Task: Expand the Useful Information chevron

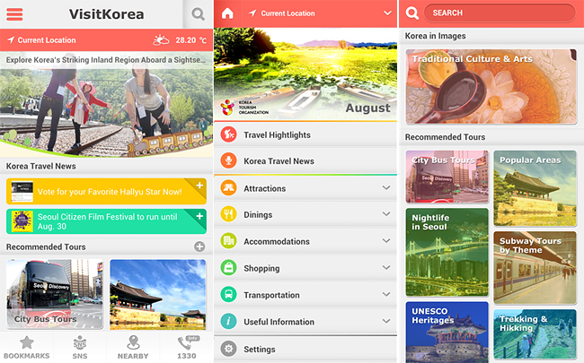Action: pos(386,322)
